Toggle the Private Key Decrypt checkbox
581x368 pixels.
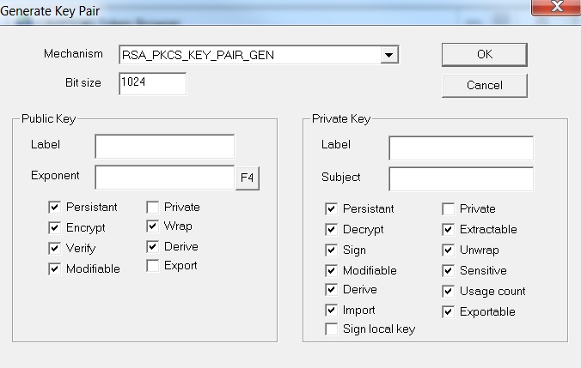tap(331, 230)
